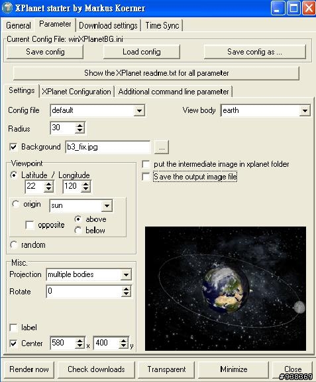Image resolution: width=316 pixels, height=382 pixels.
Task: Select the Parameter tab
Action: [55, 24]
